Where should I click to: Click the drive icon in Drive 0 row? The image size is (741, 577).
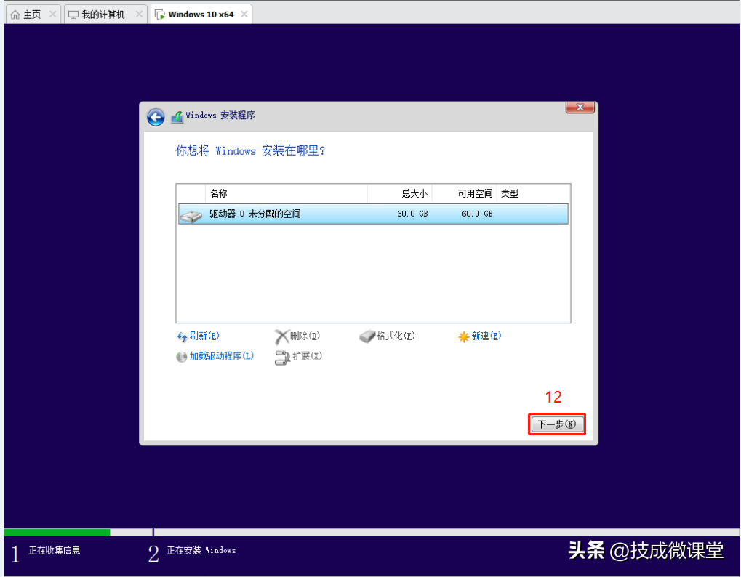(x=191, y=217)
